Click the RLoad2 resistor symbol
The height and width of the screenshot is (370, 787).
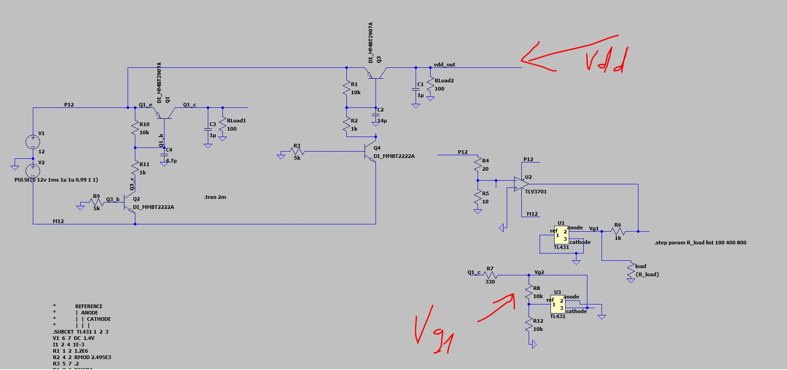[431, 84]
